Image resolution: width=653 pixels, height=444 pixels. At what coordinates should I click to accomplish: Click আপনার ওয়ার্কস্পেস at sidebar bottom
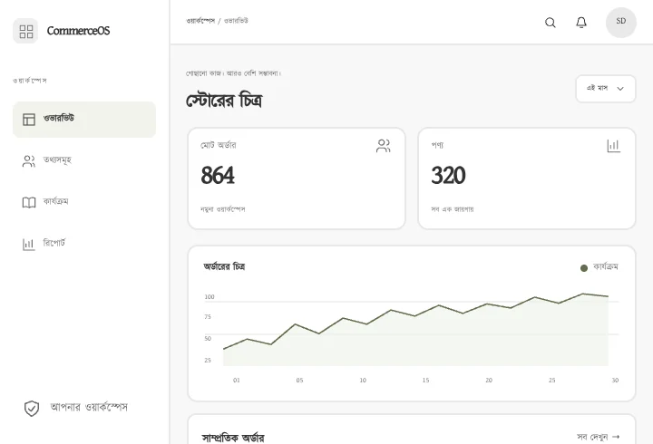89,407
